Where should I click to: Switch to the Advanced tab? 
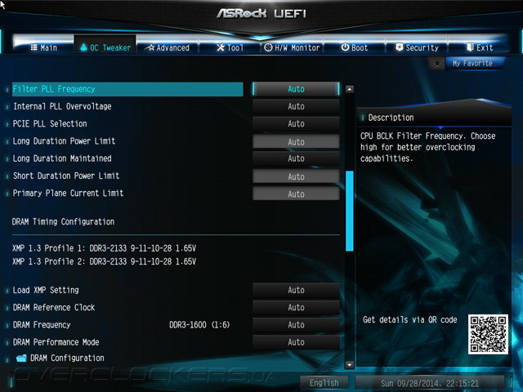click(168, 47)
